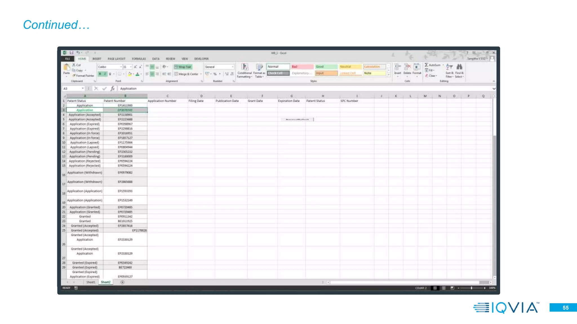Click the Save icon in quick access toolbar
Screen dimensions: 577x324
pos(72,53)
